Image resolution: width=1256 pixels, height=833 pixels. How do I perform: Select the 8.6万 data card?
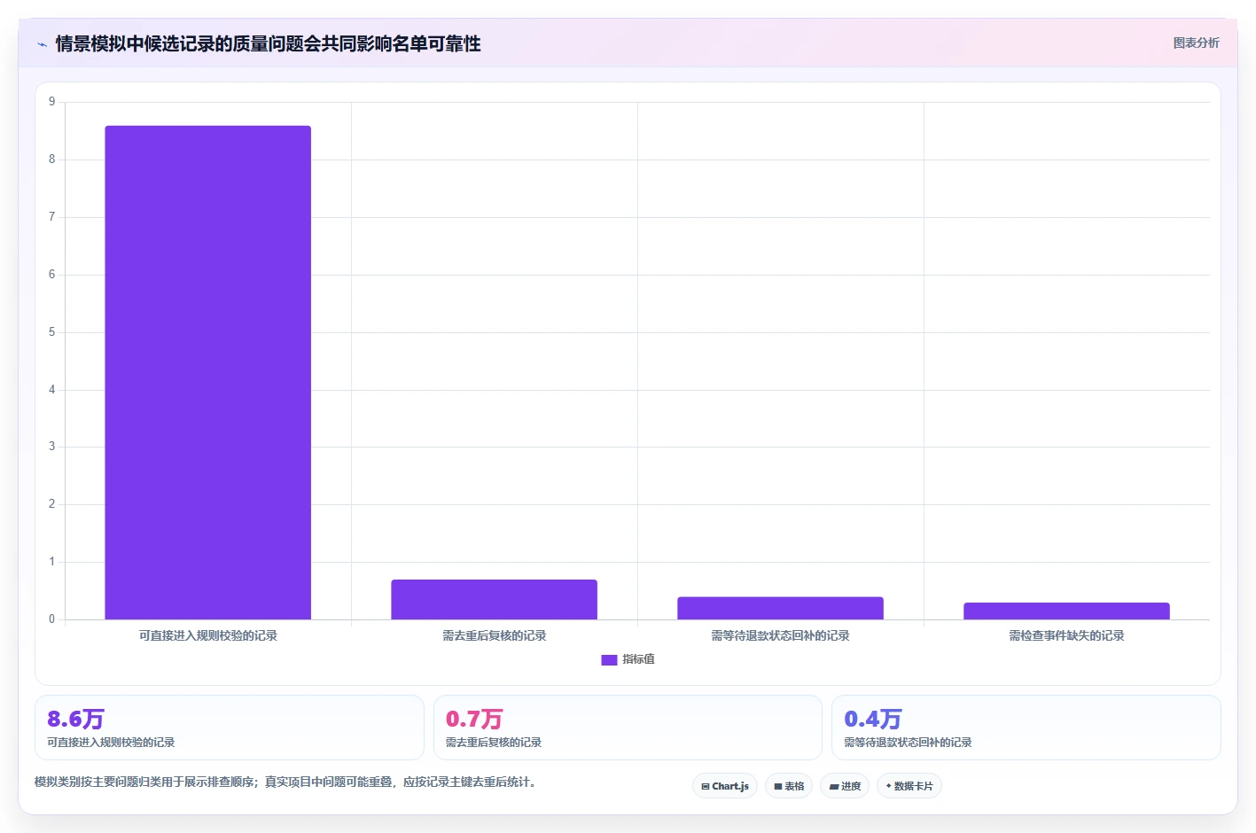click(230, 728)
